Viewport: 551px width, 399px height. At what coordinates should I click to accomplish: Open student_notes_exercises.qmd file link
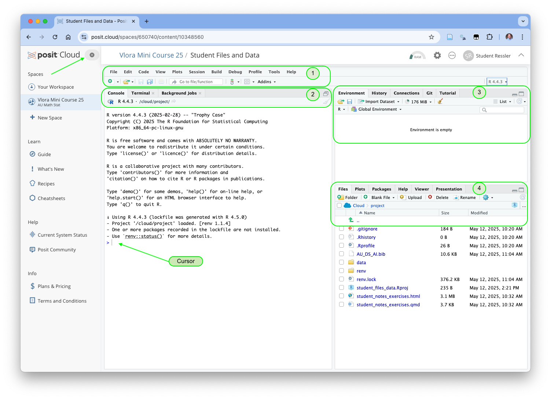388,304
